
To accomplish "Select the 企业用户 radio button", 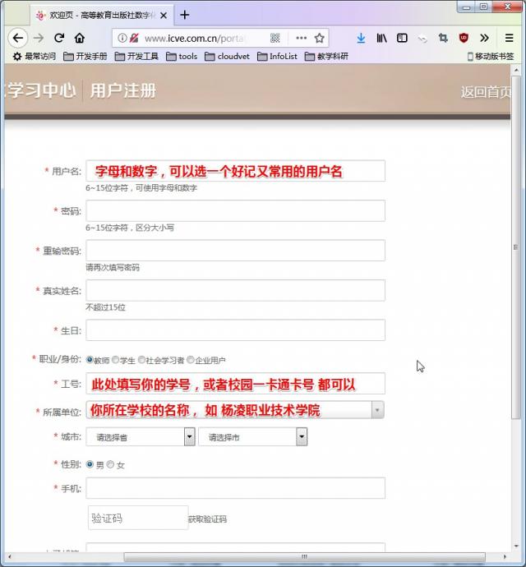I will pyautogui.click(x=191, y=359).
